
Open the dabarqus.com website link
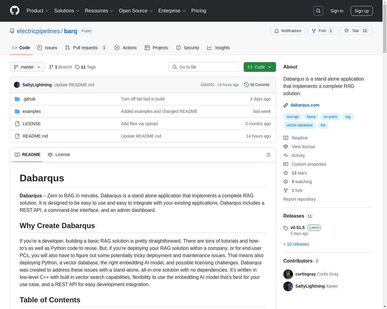pyautogui.click(x=305, y=105)
